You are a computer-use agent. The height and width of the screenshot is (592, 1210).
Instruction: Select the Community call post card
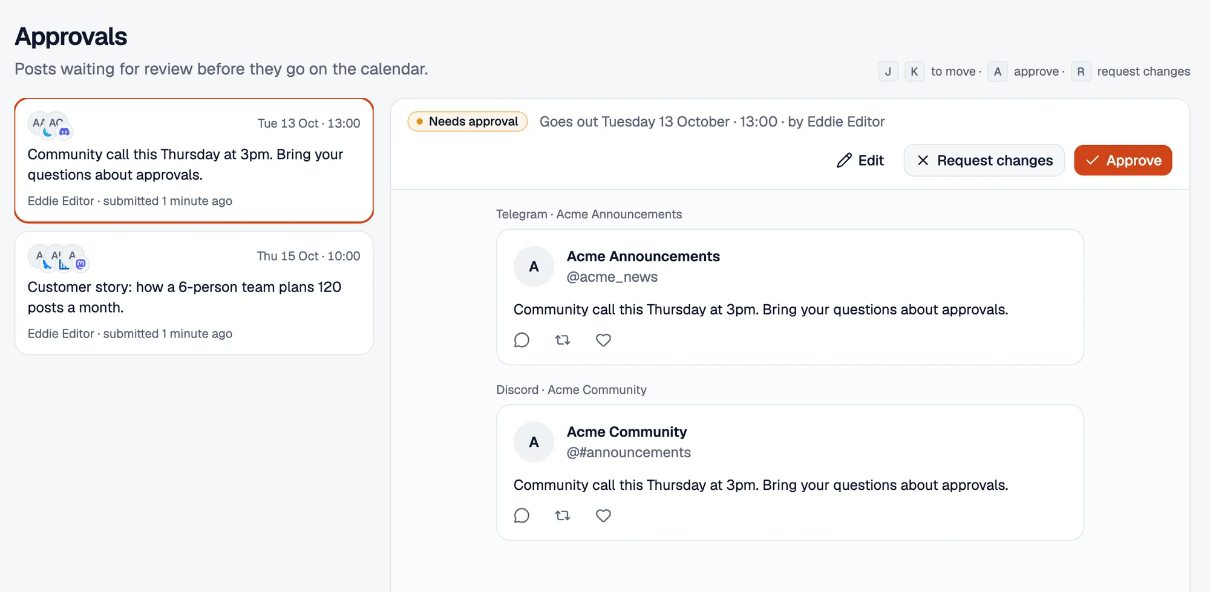coord(194,161)
